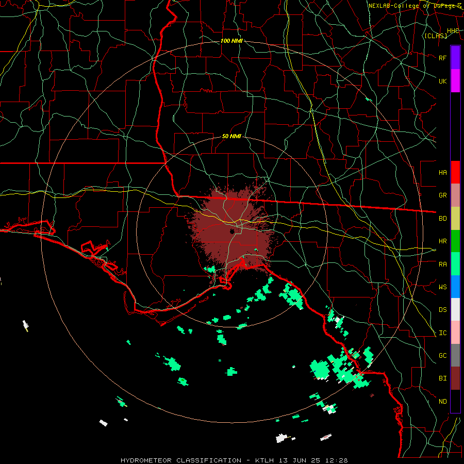This screenshot has width=464, height=464.
Task: Click the bright green RA color swatch
Action: pos(455,264)
